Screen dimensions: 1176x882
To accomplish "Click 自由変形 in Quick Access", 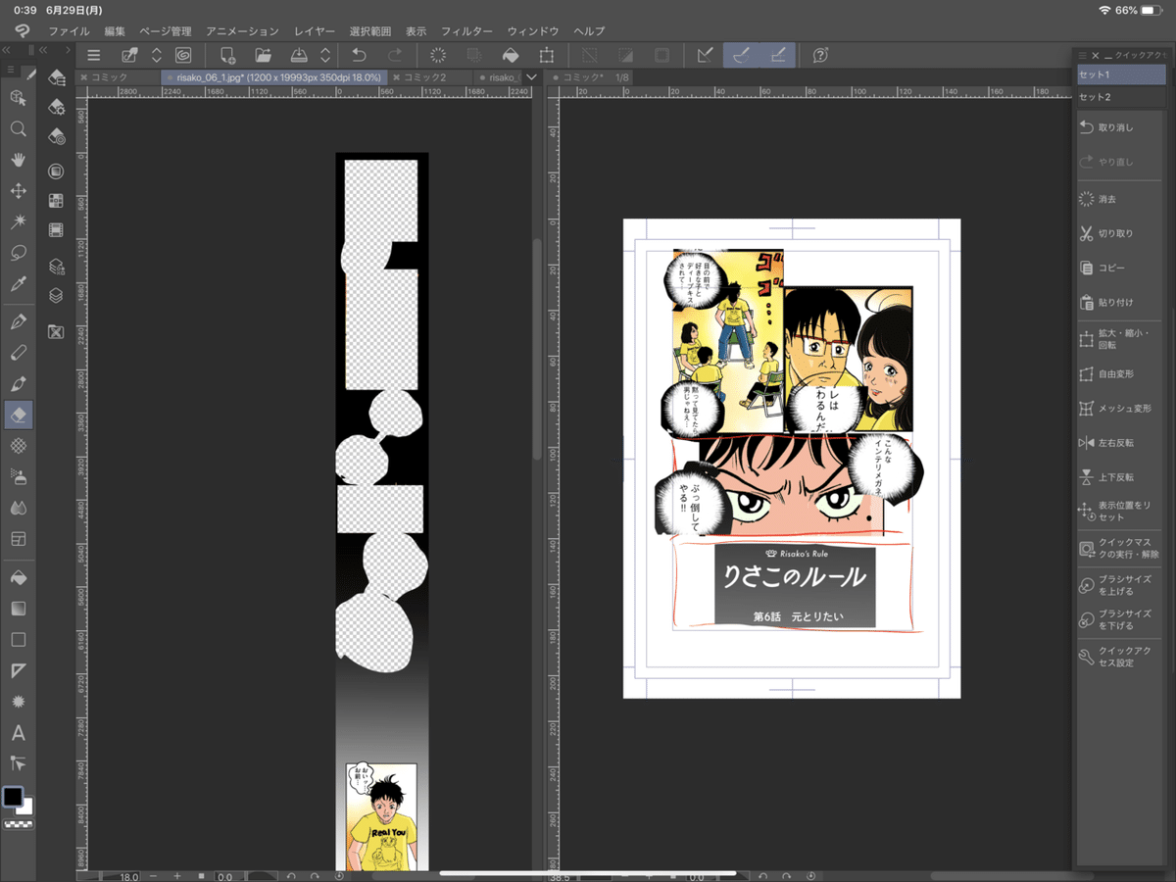I will [x=1118, y=373].
